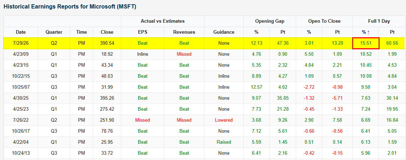This screenshot has height=160, width=406.
Task: Sort by Opening Gap % column header
Action: pyautogui.click(x=257, y=32)
